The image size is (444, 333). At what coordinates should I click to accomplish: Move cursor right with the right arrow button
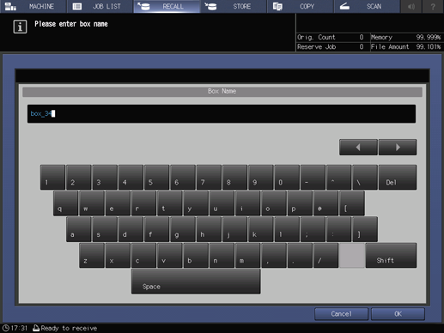pyautogui.click(x=398, y=148)
